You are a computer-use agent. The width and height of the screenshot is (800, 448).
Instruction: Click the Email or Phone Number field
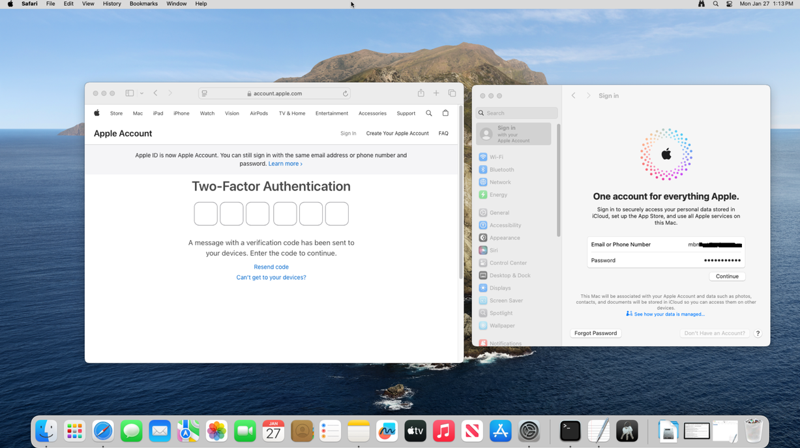point(666,245)
